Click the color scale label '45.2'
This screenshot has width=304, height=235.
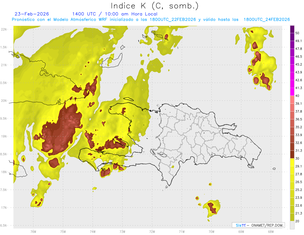point(299,64)
